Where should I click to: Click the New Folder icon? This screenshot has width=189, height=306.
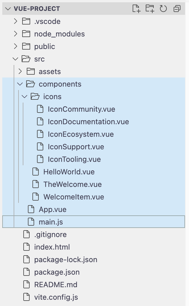coord(150,9)
